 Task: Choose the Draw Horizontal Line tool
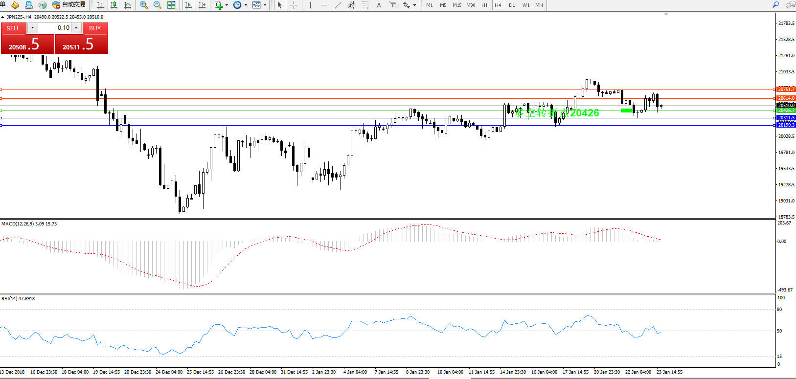coord(324,5)
